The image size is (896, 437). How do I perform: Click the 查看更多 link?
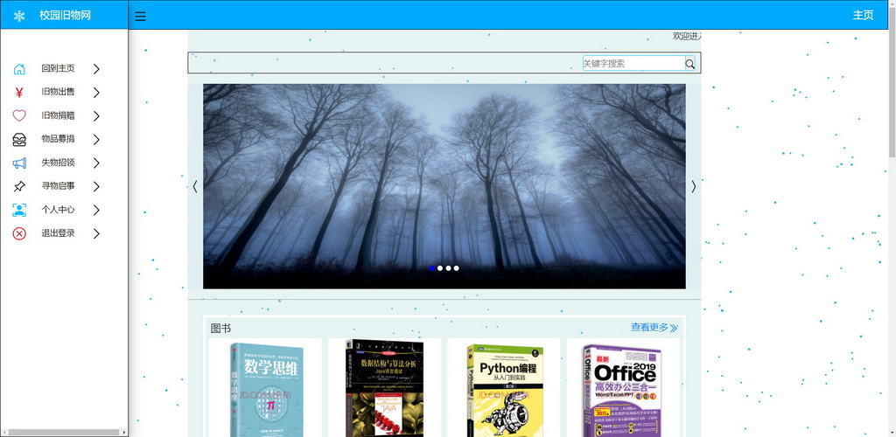pos(654,328)
